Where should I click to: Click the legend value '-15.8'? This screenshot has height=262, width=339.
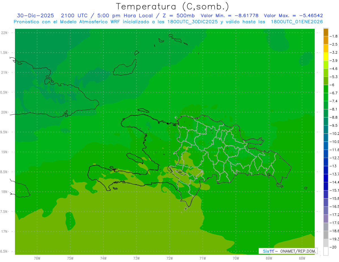[335, 198]
